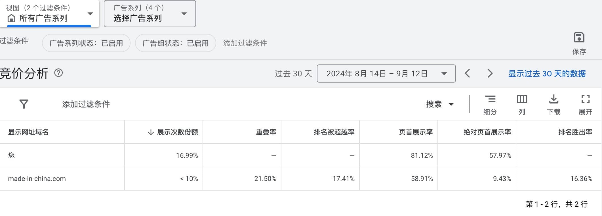Click the Download (下载) icon

[553, 100]
